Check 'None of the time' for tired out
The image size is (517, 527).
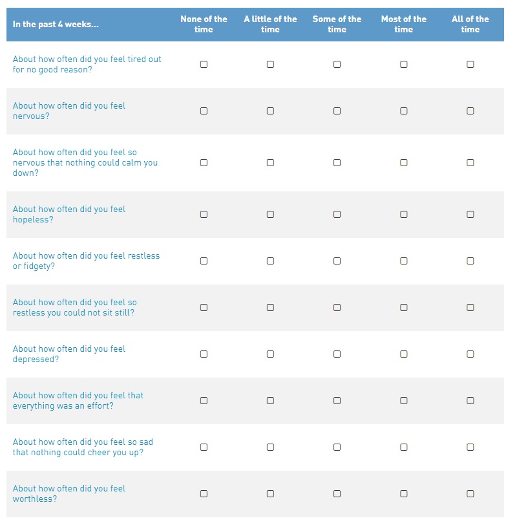pyautogui.click(x=204, y=64)
